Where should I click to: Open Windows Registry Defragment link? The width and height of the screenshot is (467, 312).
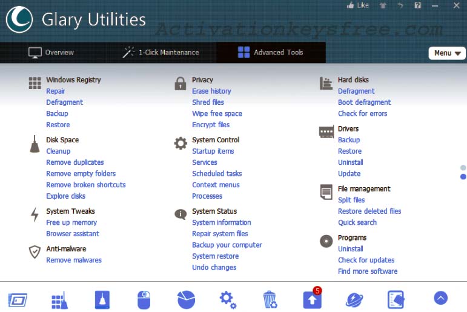64,102
